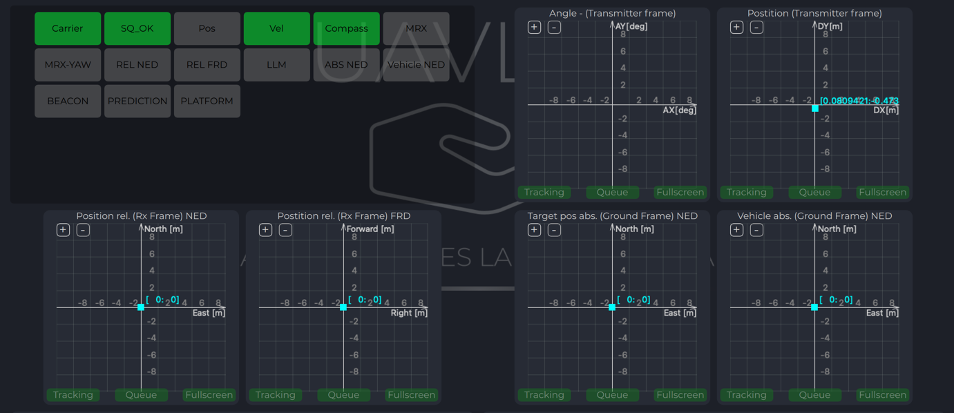Enable Tracking on Postition (Transmitter frame) plot
The width and height of the screenshot is (954, 413).
747,192
